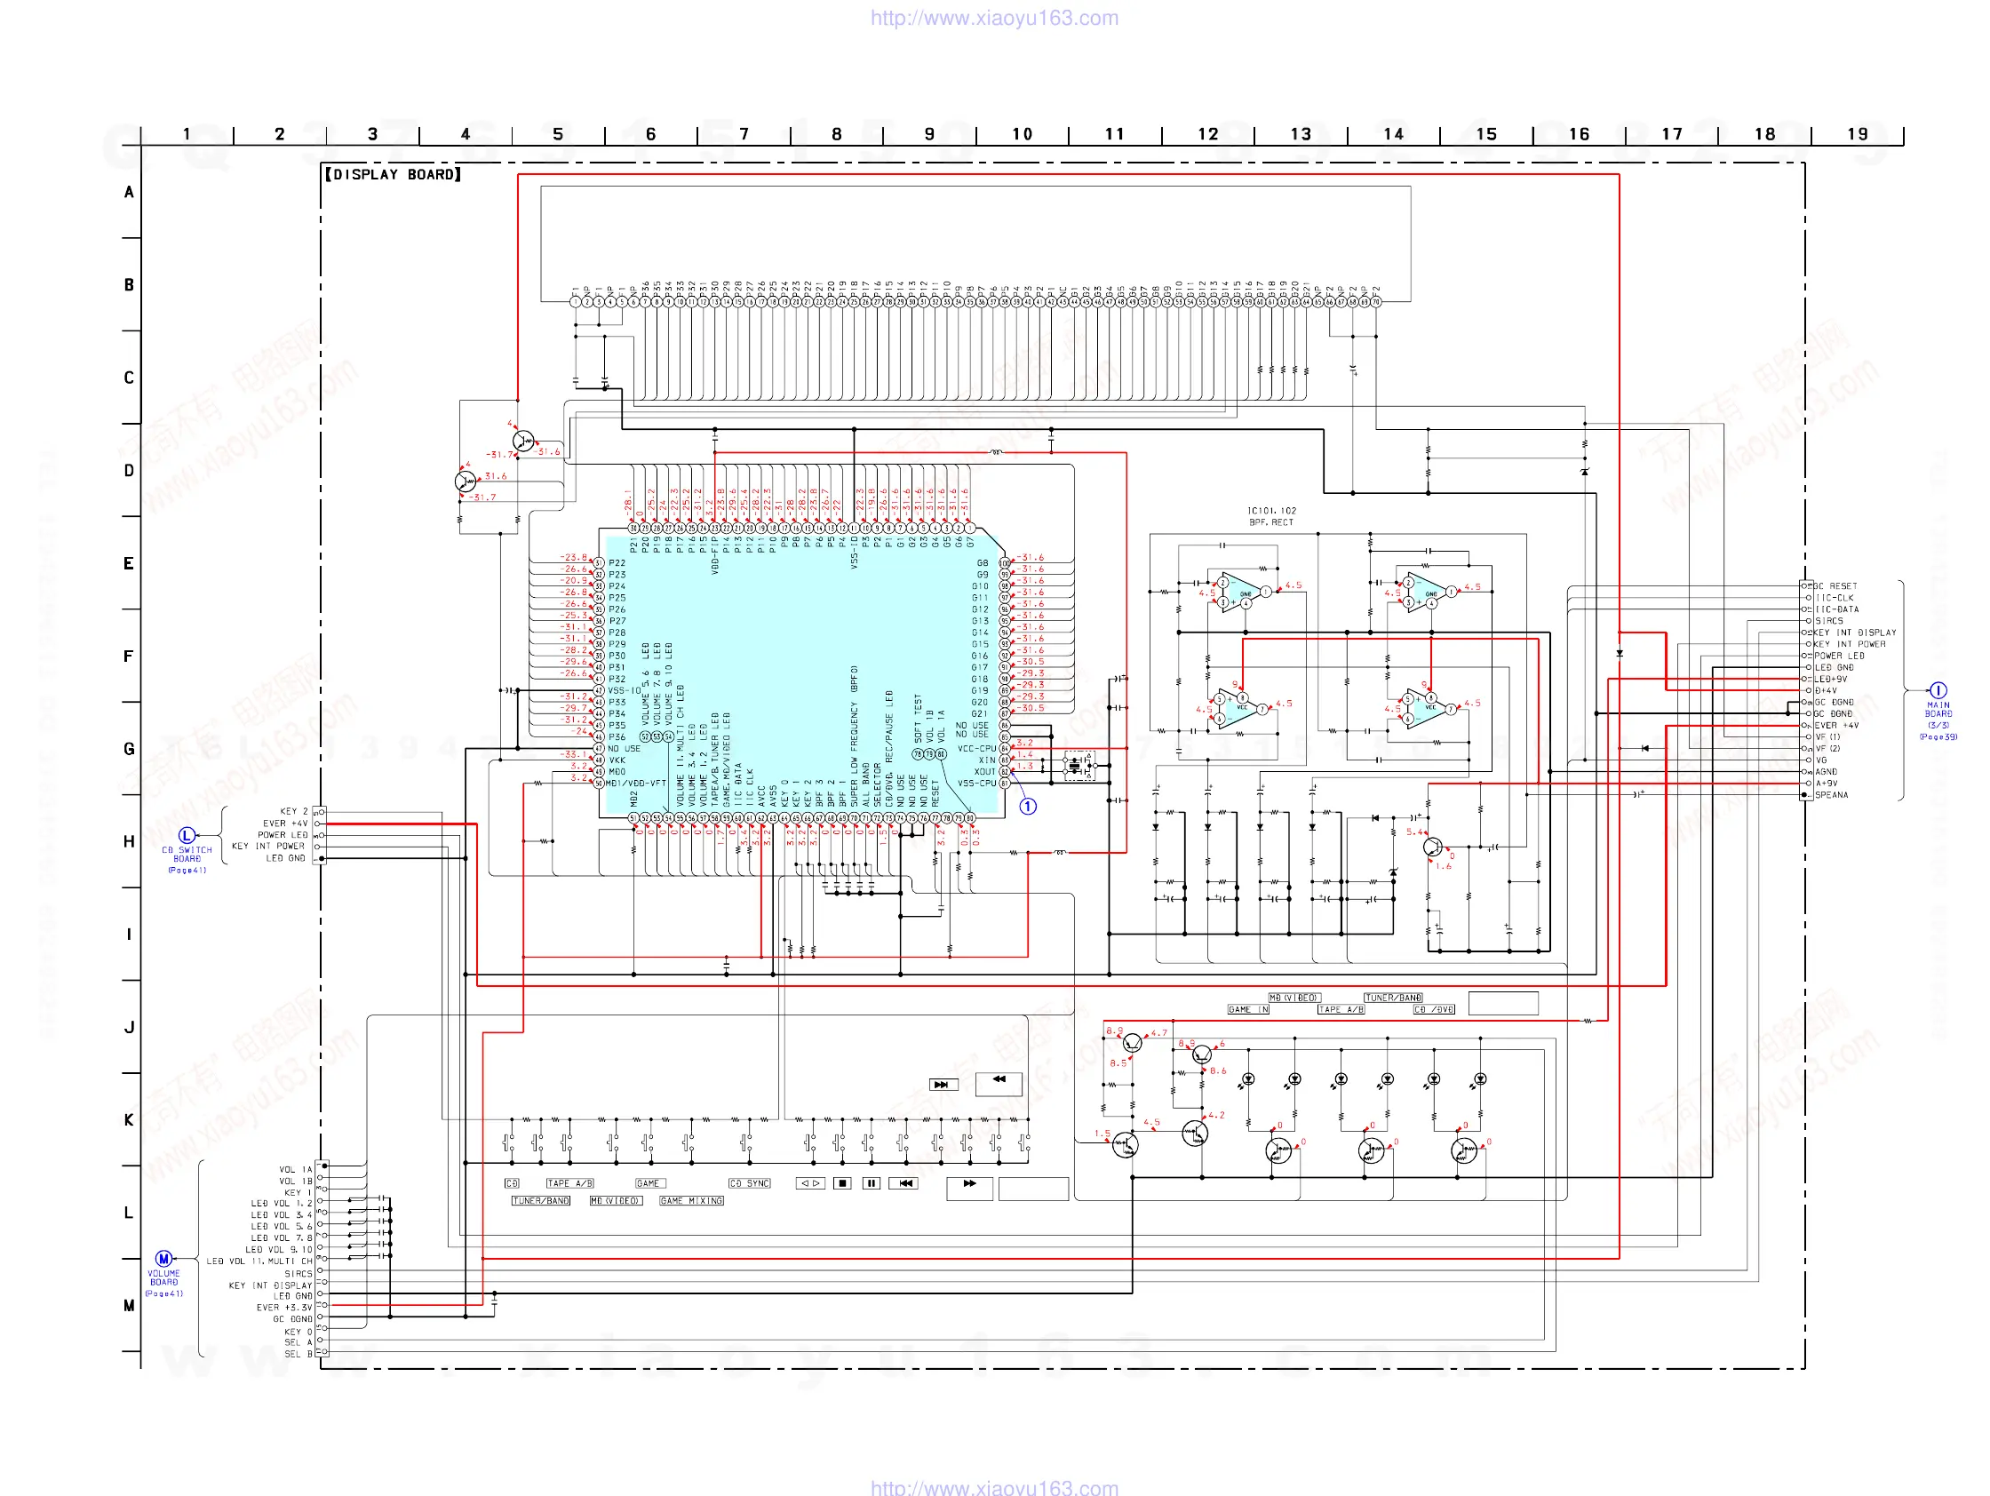Image resolution: width=1990 pixels, height=1496 pixels.
Task: Click the blue circled 1 waveform marker
Action: (x=1027, y=806)
